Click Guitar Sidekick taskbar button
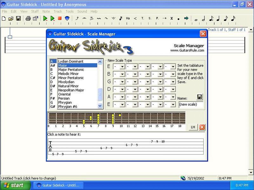The width and height of the screenshot is (254, 190). [x=58, y=185]
